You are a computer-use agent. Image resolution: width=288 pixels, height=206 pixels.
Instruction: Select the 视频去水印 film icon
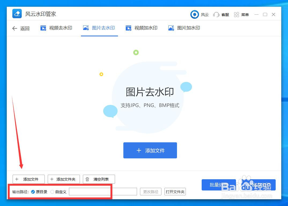[x=43, y=28]
